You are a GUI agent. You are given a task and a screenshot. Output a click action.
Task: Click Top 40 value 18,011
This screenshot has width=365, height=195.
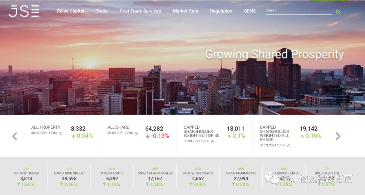point(236,129)
